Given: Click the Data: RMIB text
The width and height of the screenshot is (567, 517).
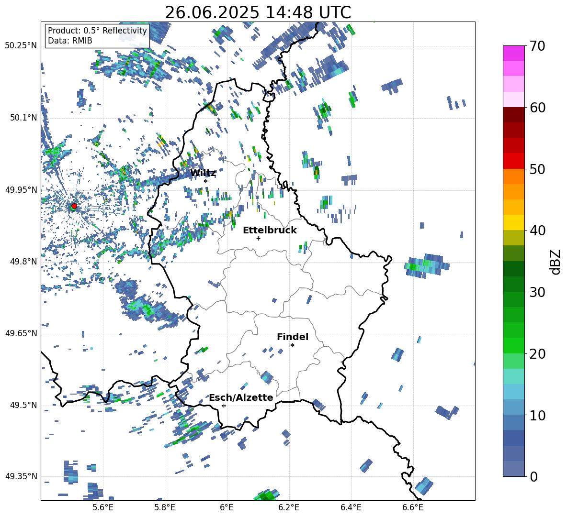Looking at the screenshot, I should pos(70,41).
